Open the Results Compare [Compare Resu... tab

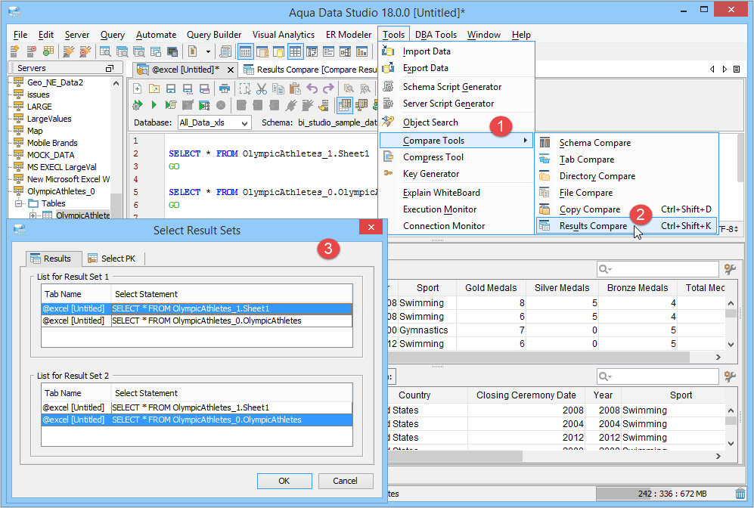point(309,70)
